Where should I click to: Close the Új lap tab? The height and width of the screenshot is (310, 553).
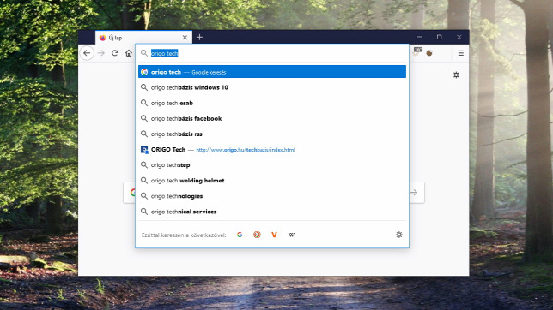185,38
